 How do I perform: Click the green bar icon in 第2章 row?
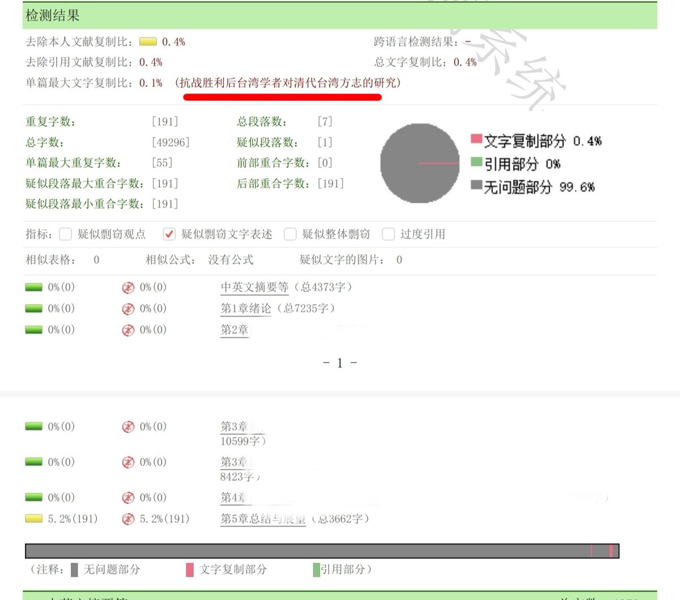34,330
